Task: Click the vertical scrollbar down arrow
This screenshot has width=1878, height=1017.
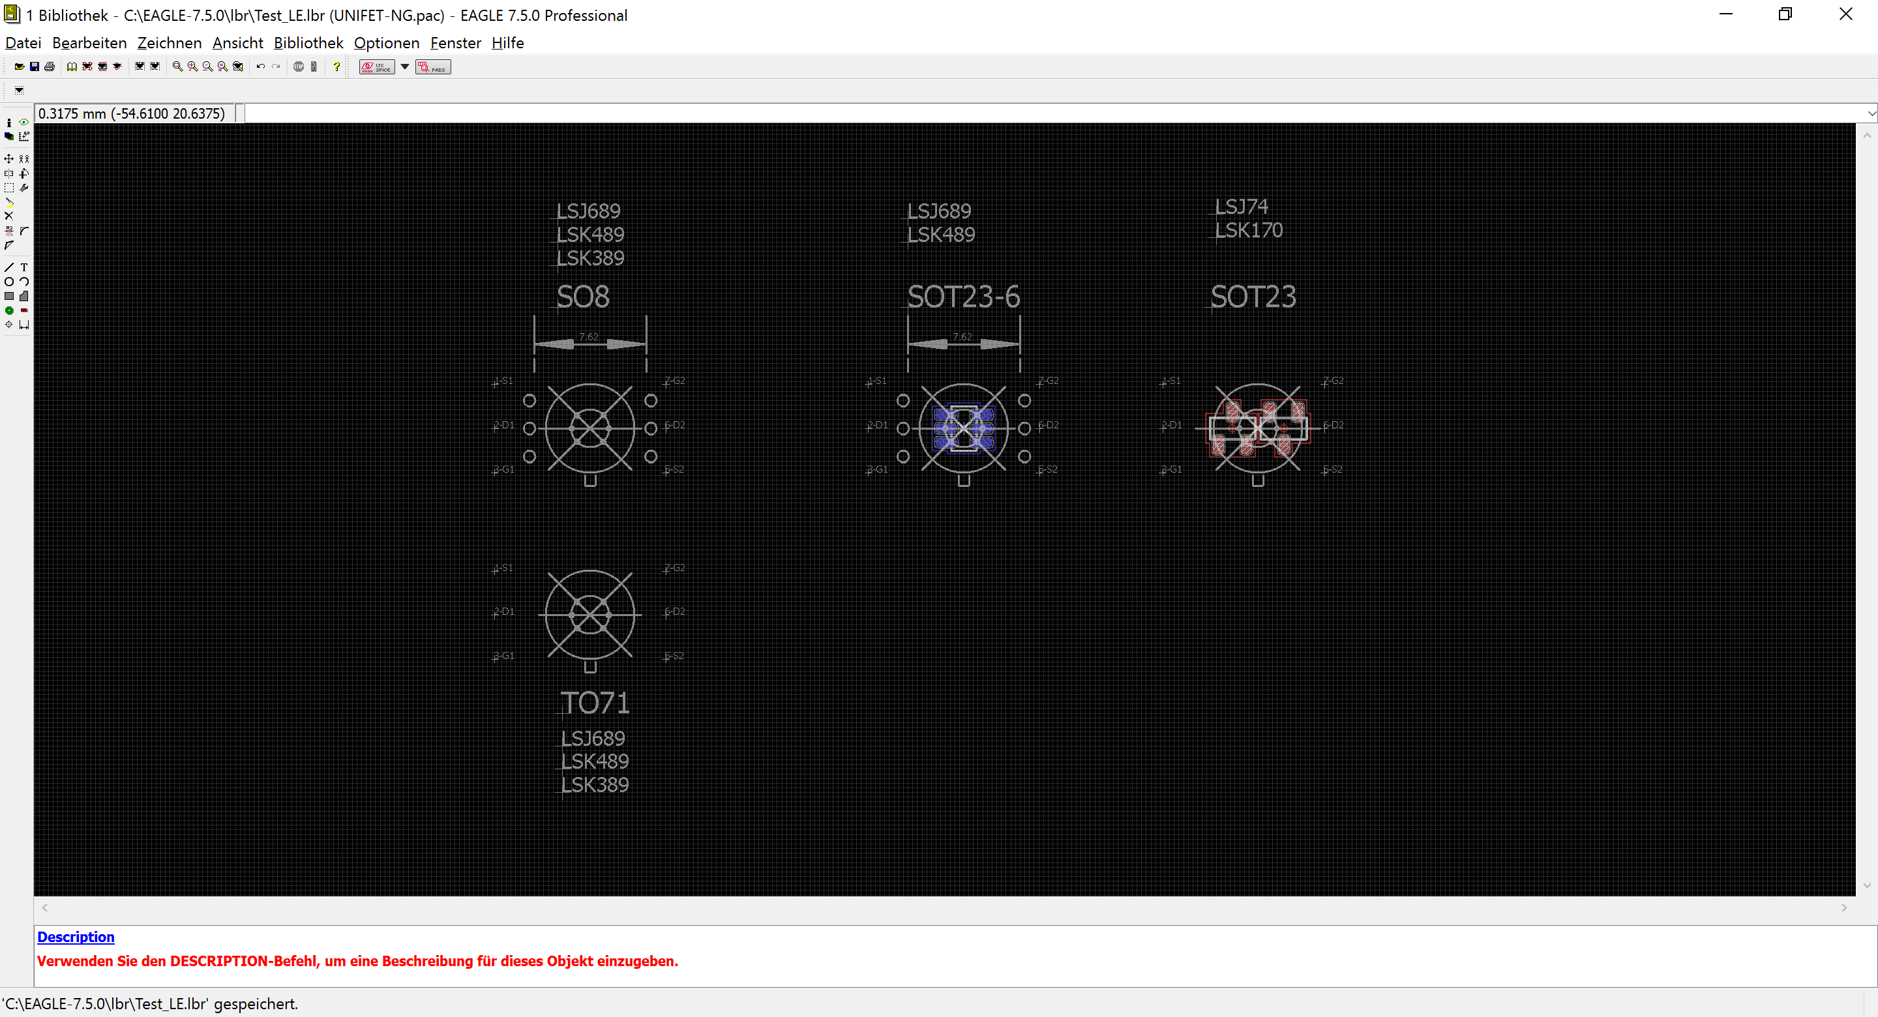Action: click(x=1867, y=887)
